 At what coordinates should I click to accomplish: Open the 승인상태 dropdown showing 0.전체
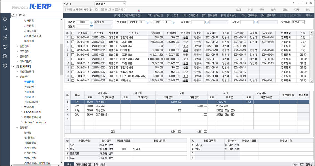point(298,22)
